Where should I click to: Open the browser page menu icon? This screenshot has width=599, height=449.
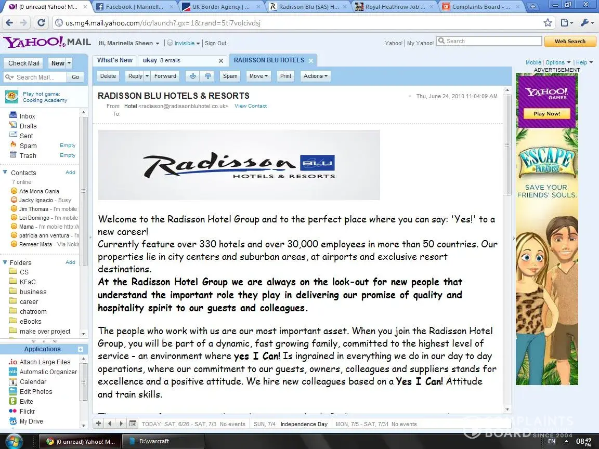pyautogui.click(x=567, y=22)
